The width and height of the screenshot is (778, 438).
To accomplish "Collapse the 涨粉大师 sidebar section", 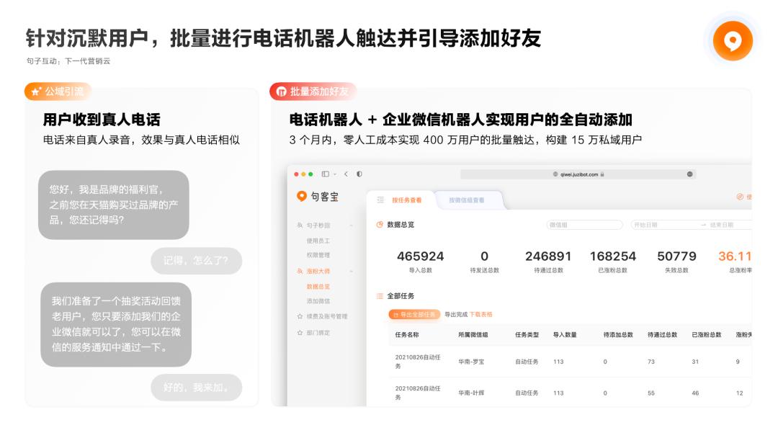I will coord(351,271).
